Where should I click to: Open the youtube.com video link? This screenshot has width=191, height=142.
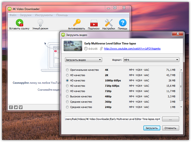click(x=132, y=49)
